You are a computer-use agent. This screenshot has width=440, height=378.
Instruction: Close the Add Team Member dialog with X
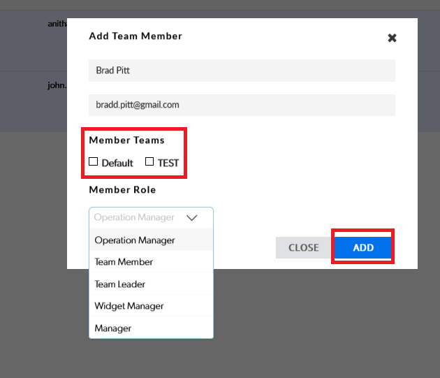tap(392, 38)
